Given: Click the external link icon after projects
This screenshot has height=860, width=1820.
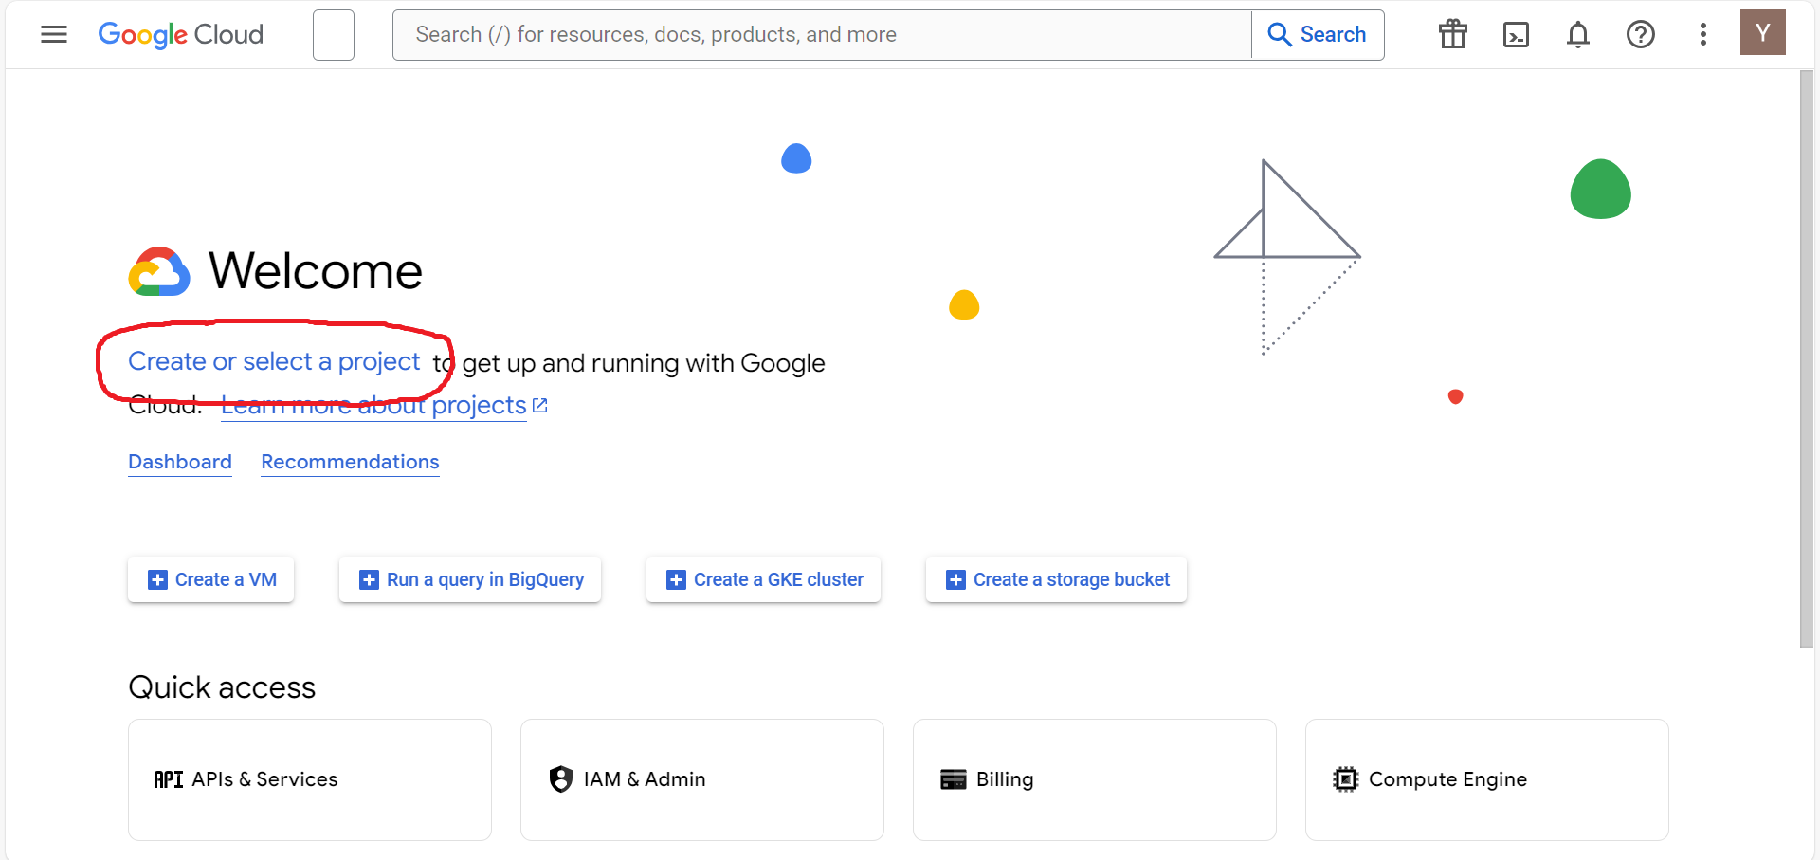Looking at the screenshot, I should point(540,405).
